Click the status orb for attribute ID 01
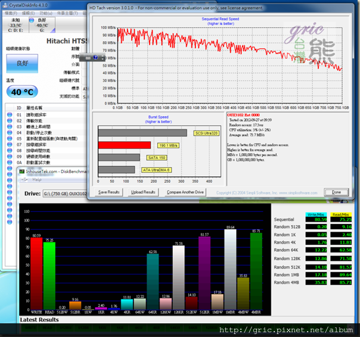The width and height of the screenshot is (360, 337). coord(10,115)
